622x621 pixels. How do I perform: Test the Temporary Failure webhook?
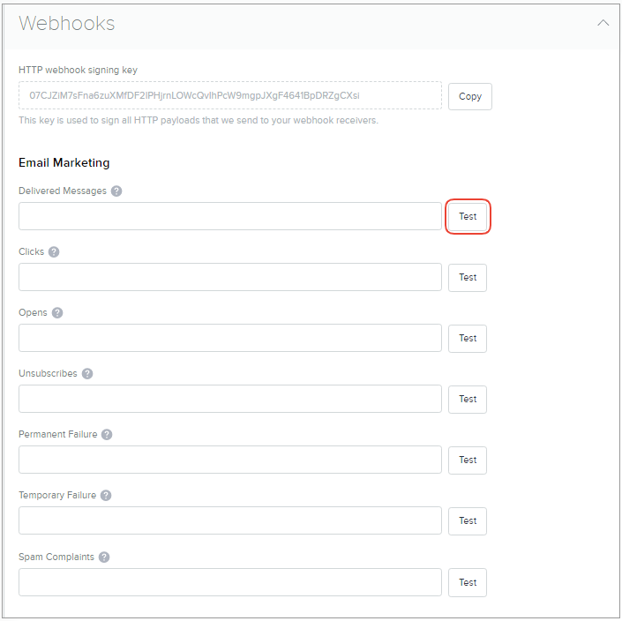pyautogui.click(x=468, y=520)
